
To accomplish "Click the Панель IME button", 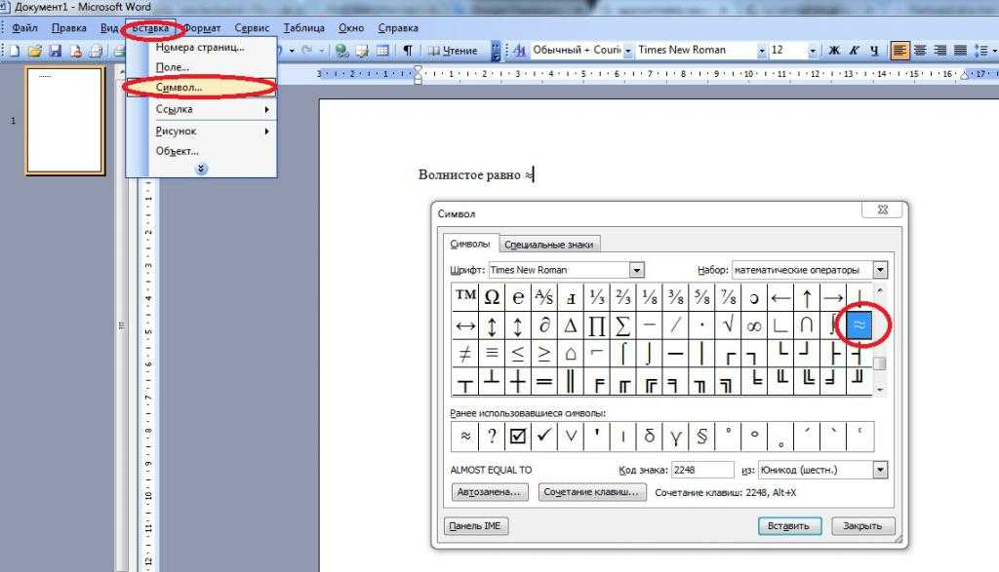I will [475, 526].
